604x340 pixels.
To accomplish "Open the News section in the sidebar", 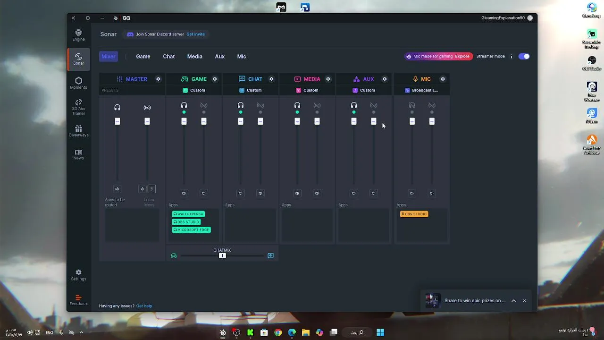I will point(78,154).
